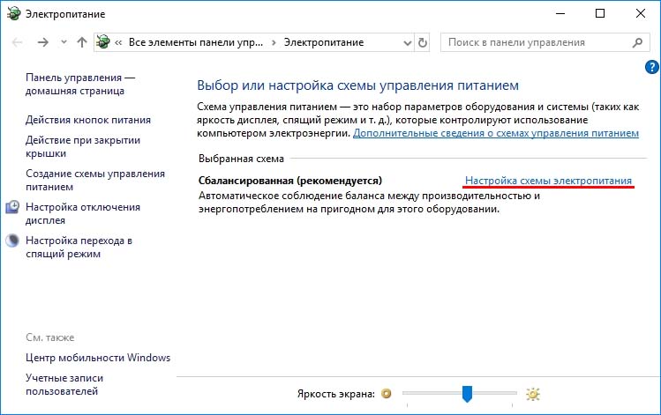Open 'Панель управления — домашняя страница'
Viewport: 661px width, 415px height.
80,85
